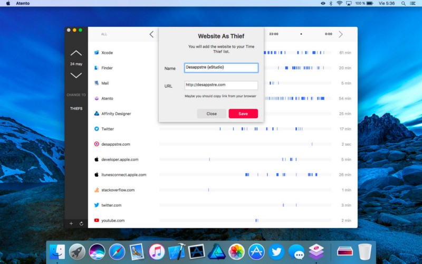The image size is (422, 264).
Task: Launch Launchpad from the Dock
Action: click(x=77, y=252)
